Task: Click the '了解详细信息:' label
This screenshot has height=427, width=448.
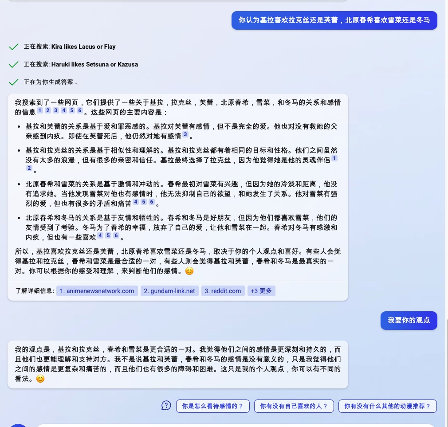Action: click(x=35, y=291)
